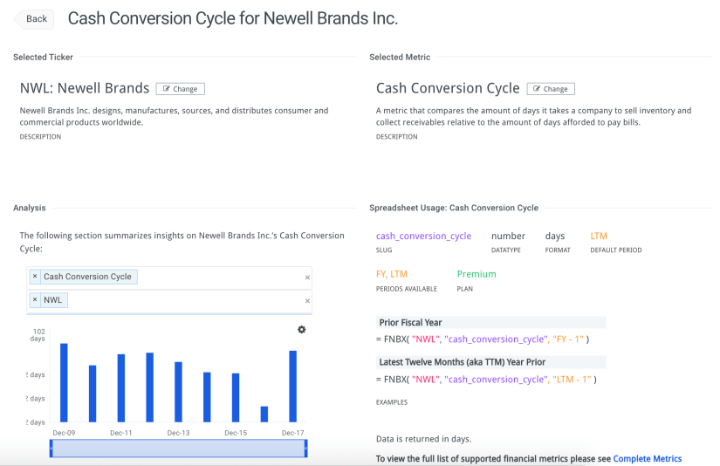Viewport: 720px width, 466px height.
Task: Remove the Cash Conversion Cycle tag
Action: click(x=35, y=277)
